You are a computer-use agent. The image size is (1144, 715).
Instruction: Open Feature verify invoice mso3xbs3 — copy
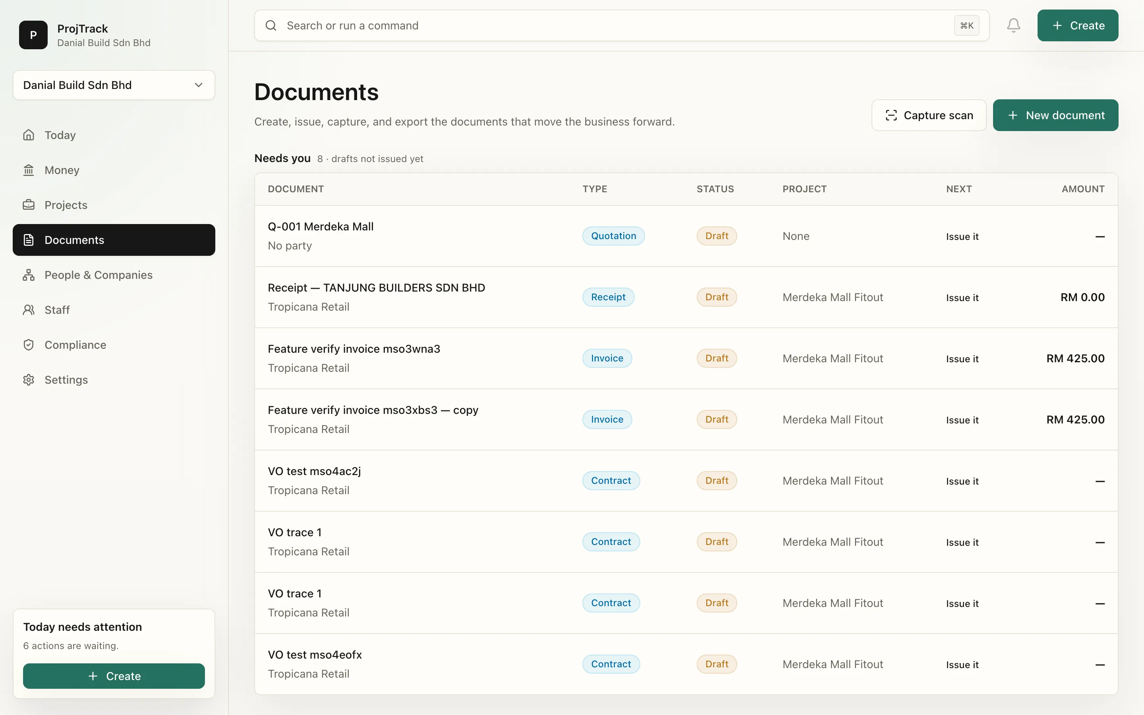click(x=373, y=410)
